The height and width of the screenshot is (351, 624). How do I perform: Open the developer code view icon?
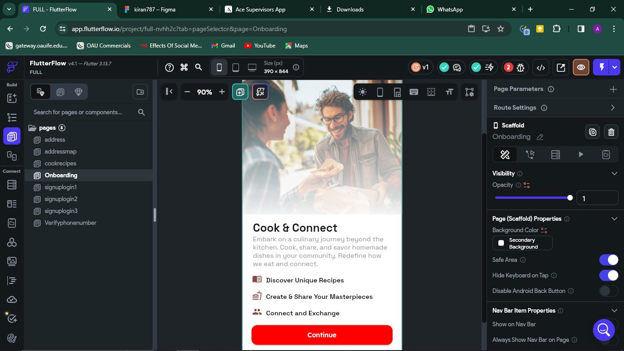point(541,67)
